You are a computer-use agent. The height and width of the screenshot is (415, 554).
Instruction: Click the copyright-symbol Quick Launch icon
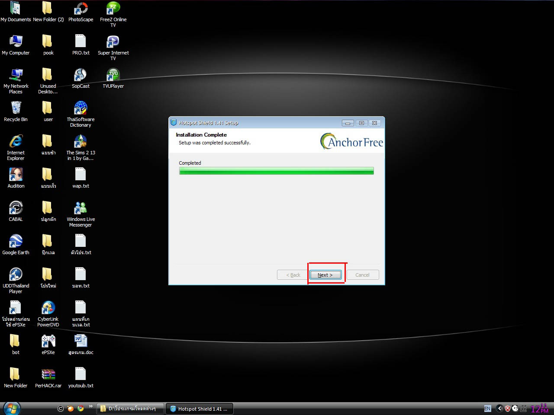point(61,408)
